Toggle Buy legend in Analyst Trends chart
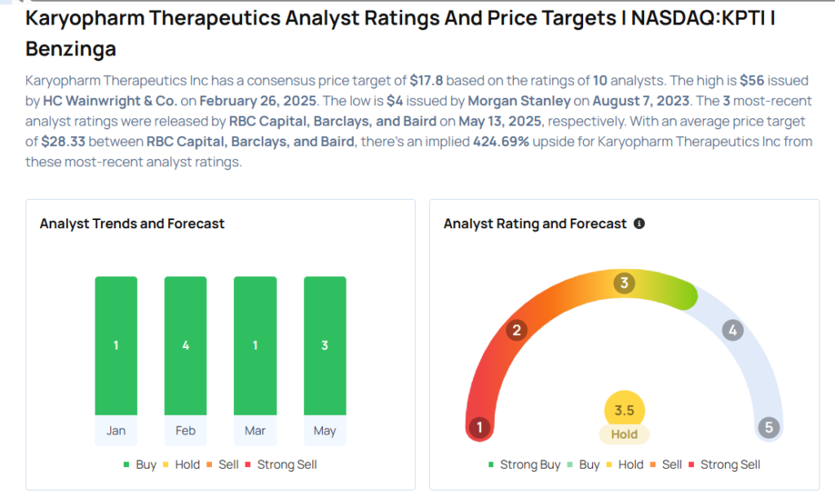This screenshot has width=835, height=498. (140, 465)
